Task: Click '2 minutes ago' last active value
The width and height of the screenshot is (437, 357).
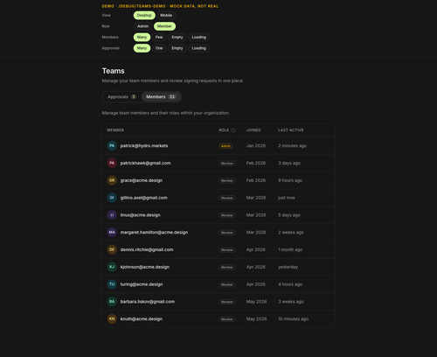Action: (292, 145)
